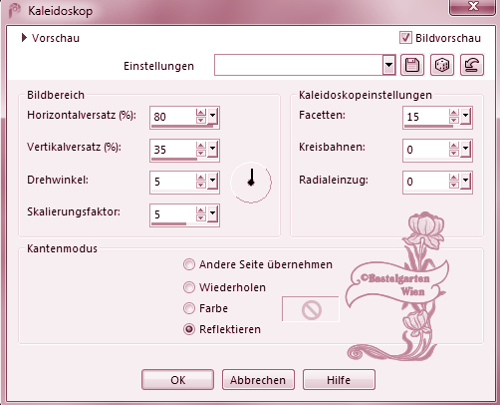500x405 pixels.
Task: Open the Hilfe help button
Action: (339, 380)
